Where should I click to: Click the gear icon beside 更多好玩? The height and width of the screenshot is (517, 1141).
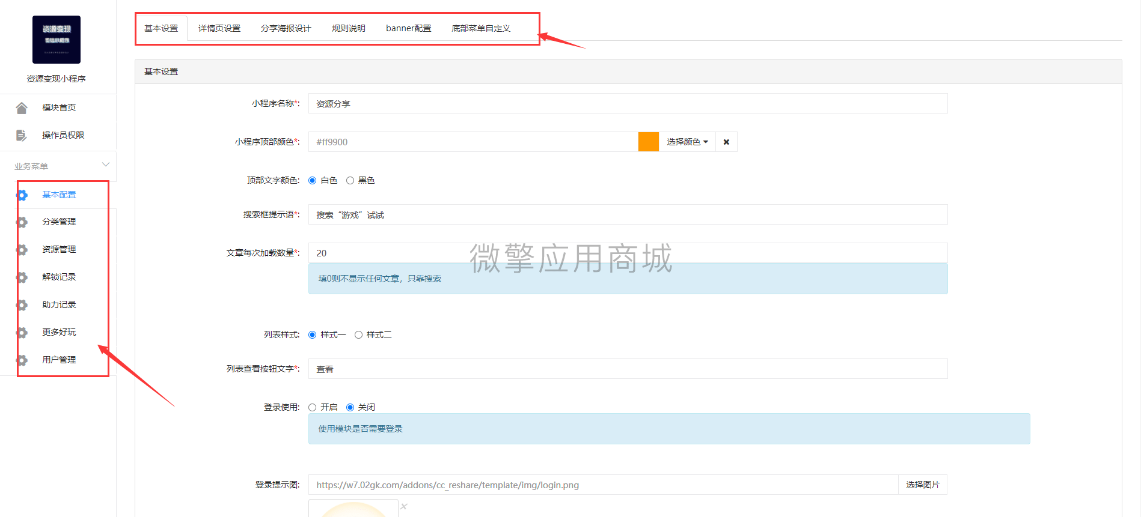coord(22,333)
